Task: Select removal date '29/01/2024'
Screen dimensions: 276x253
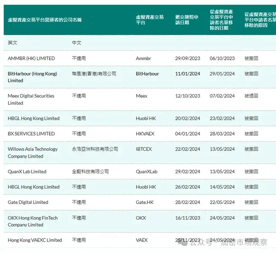Action: [222, 74]
